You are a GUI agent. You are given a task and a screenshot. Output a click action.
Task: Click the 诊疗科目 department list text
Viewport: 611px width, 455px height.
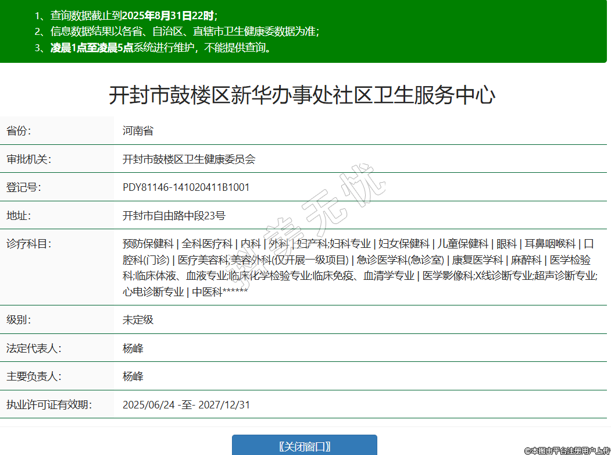coord(359,268)
